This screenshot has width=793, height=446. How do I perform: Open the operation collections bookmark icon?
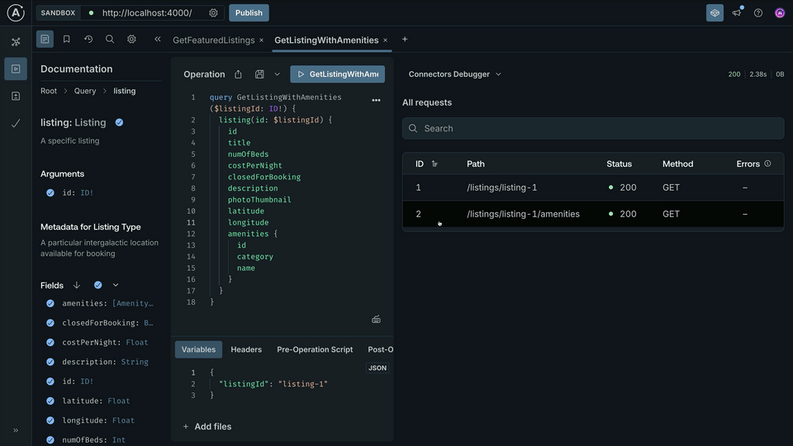coord(66,39)
